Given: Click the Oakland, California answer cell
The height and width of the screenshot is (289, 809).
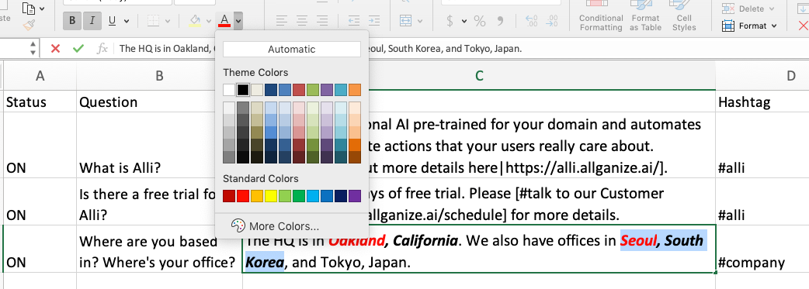Looking at the screenshot, I should (479, 248).
